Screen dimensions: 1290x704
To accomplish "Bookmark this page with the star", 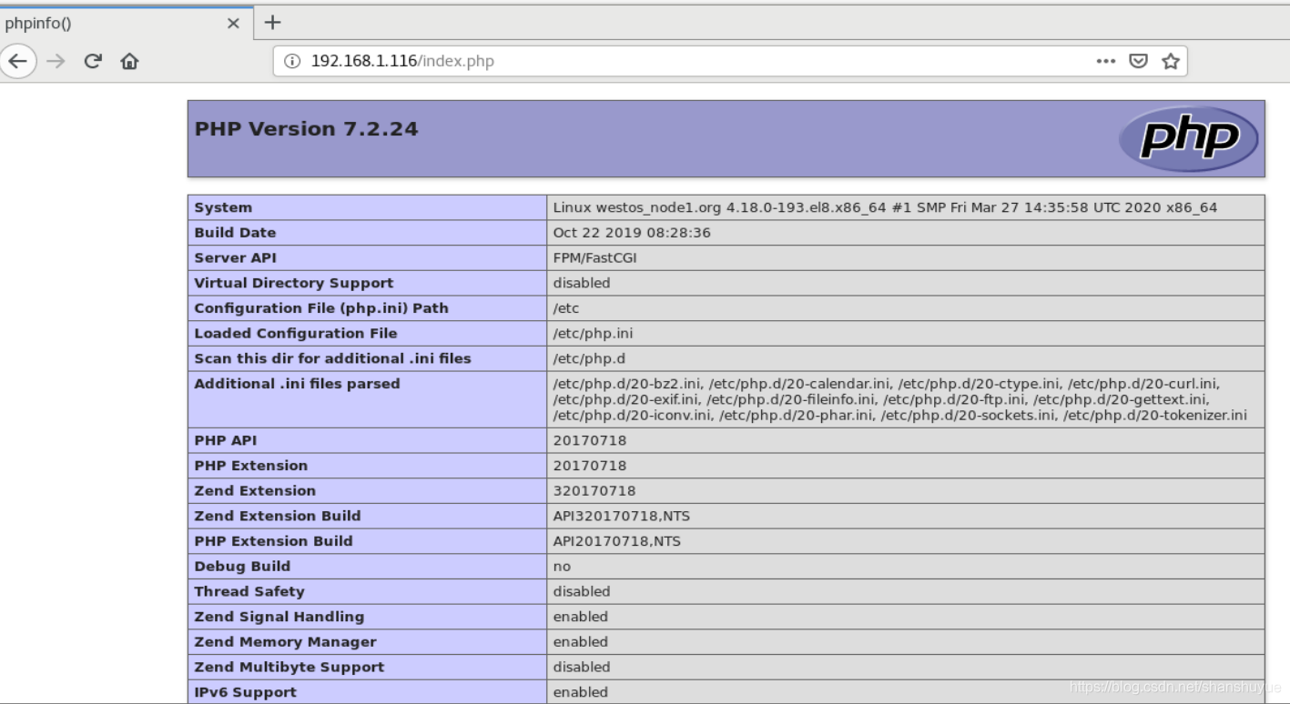I will [1171, 61].
